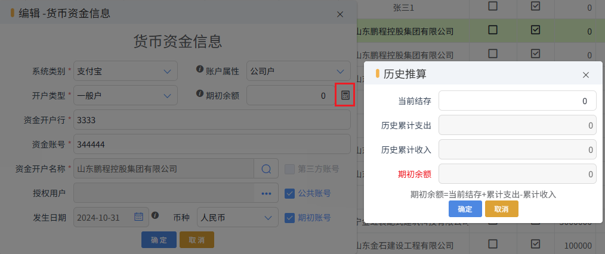Click the 历史累计支出 field
This screenshot has width=605, height=254.
click(517, 125)
